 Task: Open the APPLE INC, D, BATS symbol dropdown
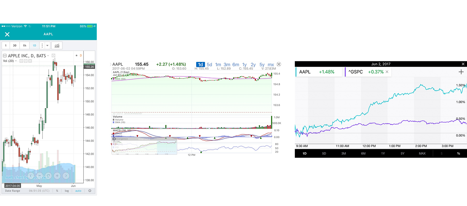point(48,56)
